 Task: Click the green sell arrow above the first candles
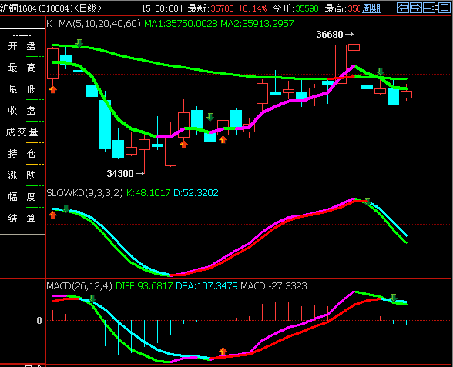tap(79, 44)
